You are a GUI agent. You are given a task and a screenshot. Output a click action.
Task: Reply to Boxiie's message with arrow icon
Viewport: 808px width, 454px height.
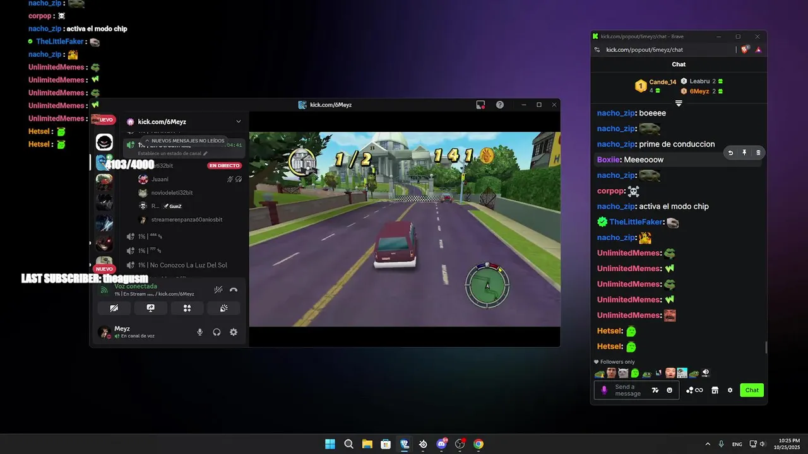tap(730, 153)
